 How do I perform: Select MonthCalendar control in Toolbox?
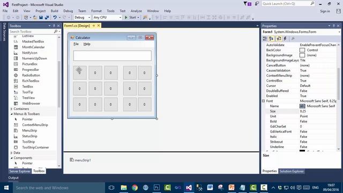click(x=33, y=47)
